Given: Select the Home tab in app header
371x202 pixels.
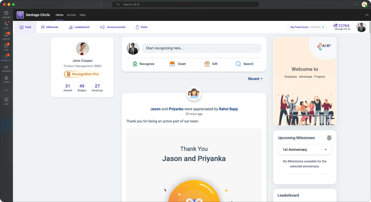Looking at the screenshot, I should tap(60, 15).
